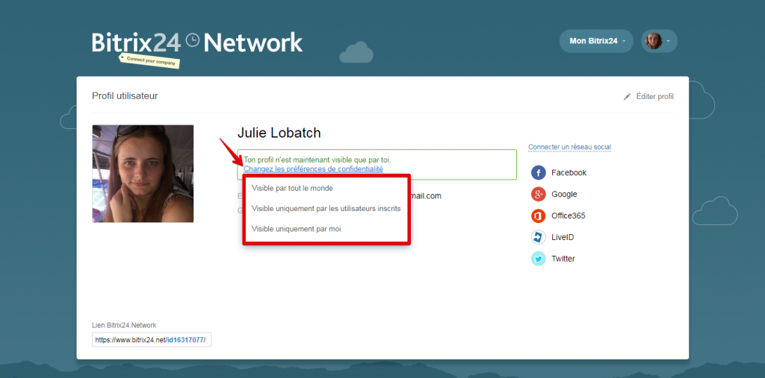
Task: Click the Éditer profil link
Action: (654, 96)
